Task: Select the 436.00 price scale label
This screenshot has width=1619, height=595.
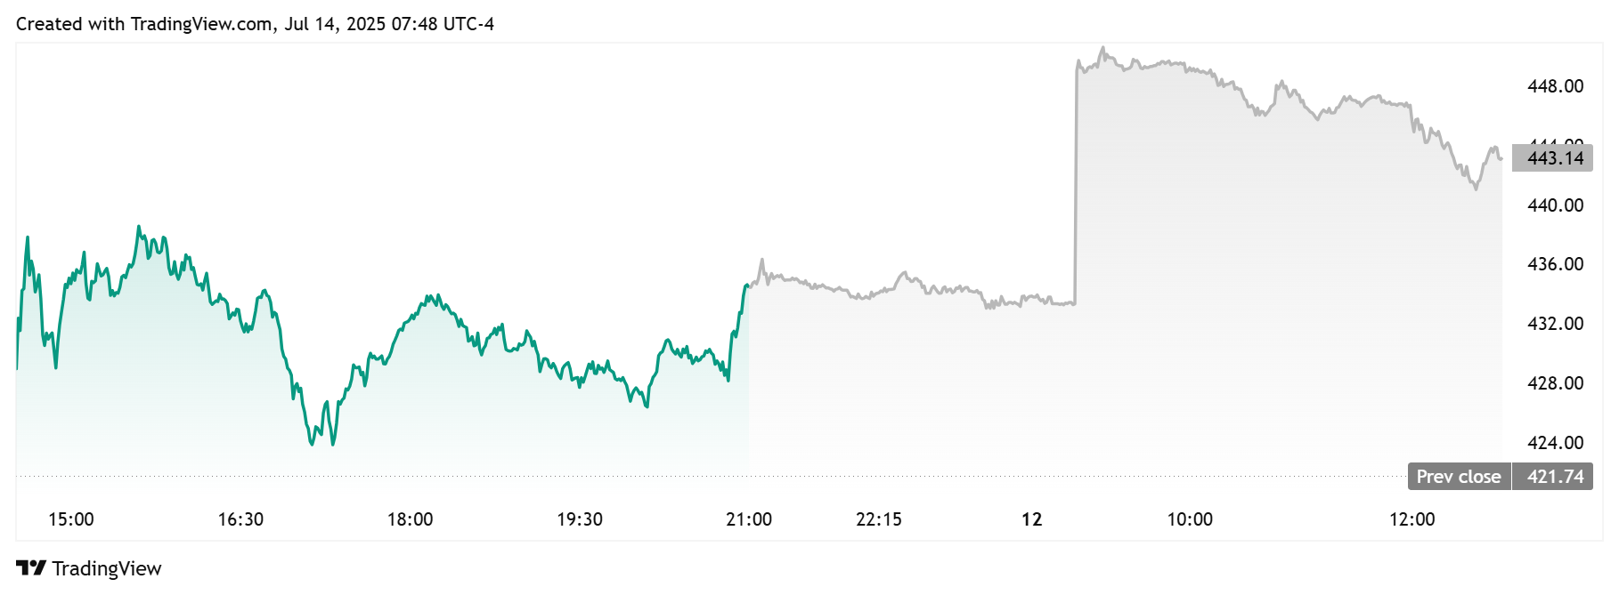Action: 1555,264
